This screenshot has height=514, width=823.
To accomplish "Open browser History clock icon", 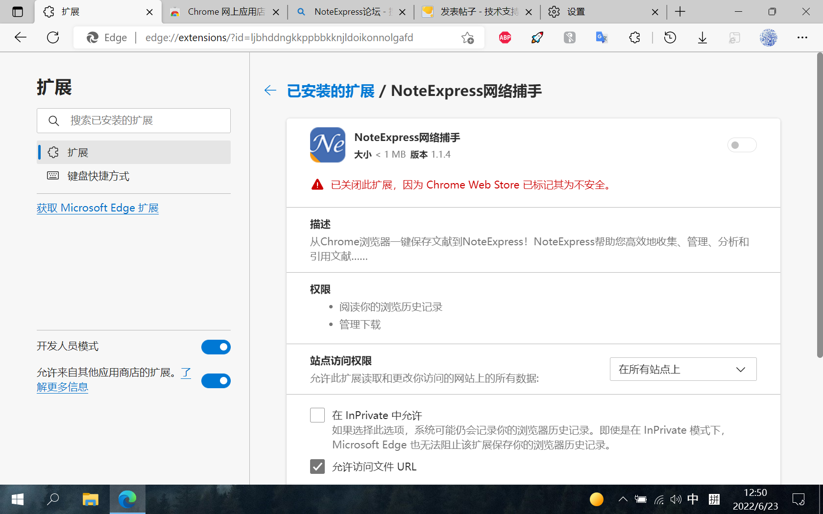I will pyautogui.click(x=670, y=38).
